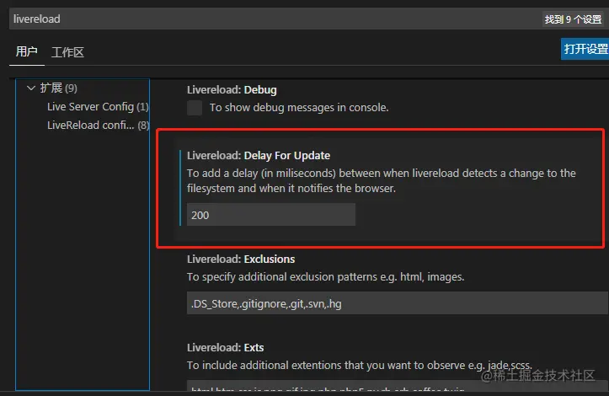Image resolution: width=609 pixels, height=396 pixels.
Task: Click 'To include additional extentions' description
Action: [x=360, y=366]
